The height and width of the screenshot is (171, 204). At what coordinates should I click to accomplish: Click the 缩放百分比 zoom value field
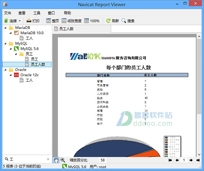tap(103, 160)
